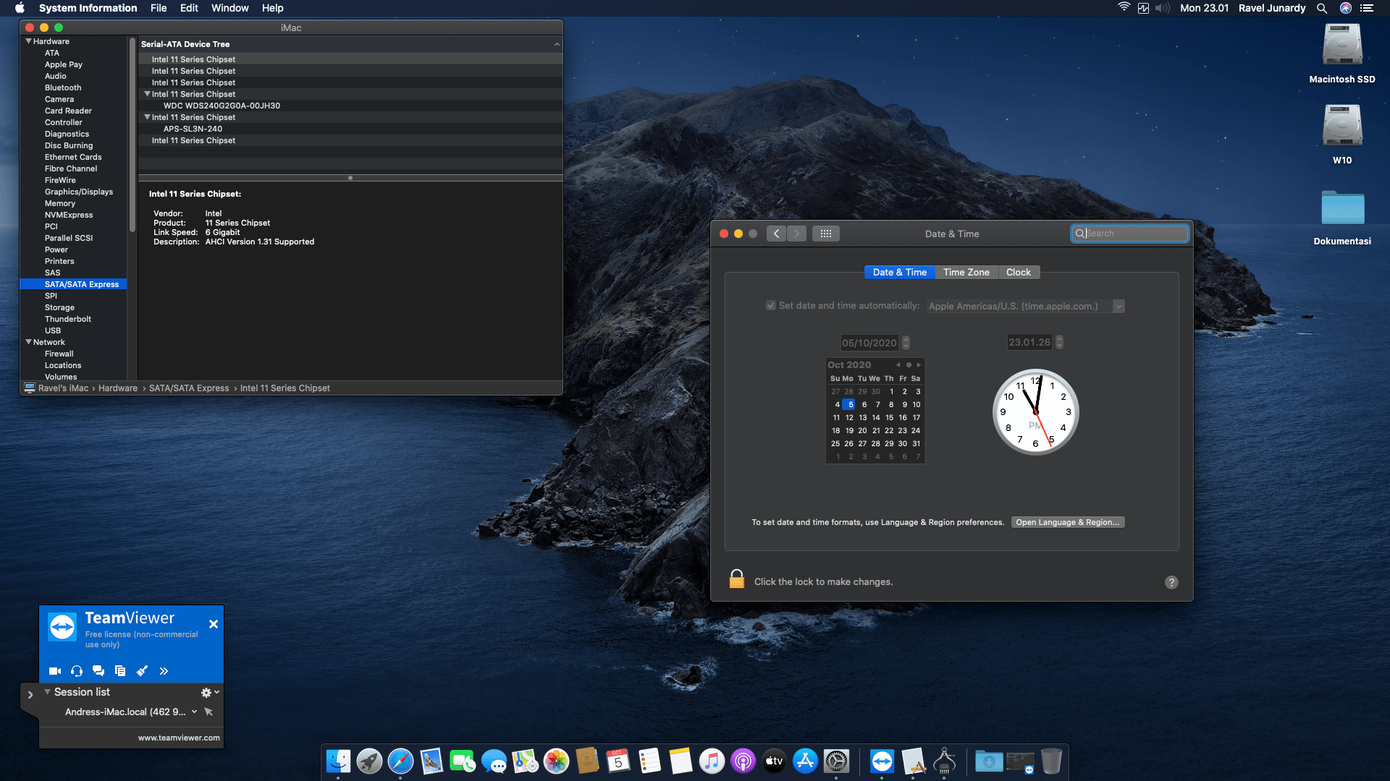The height and width of the screenshot is (781, 1390).
Task: Expand more TeamViewer tools double arrow
Action: click(164, 671)
